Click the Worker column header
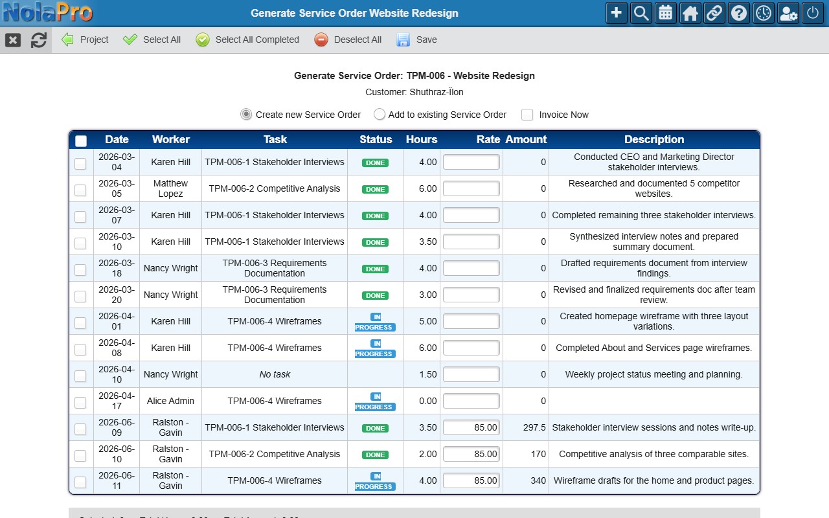Image resolution: width=829 pixels, height=518 pixels. click(171, 139)
